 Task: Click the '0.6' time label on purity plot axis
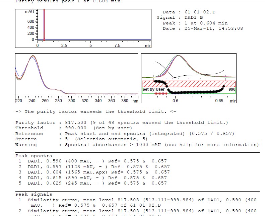pos(176,101)
